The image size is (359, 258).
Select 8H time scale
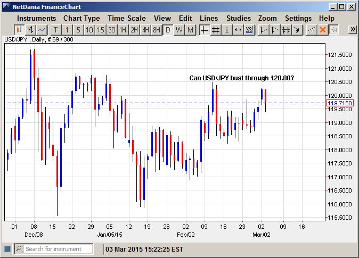(x=157, y=30)
